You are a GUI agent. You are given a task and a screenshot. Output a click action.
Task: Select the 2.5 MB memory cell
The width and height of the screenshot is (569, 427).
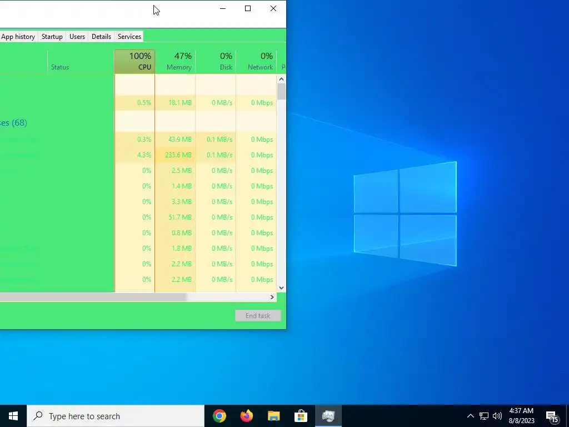(x=175, y=171)
